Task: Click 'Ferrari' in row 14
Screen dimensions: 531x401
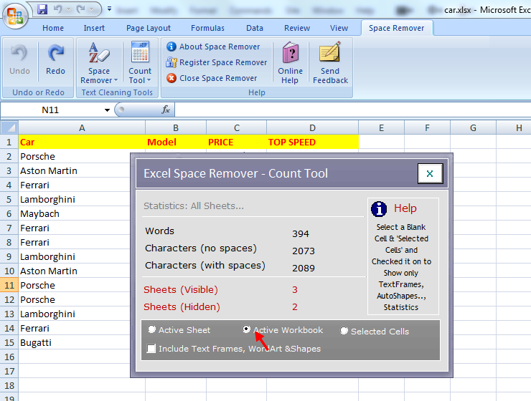Action: point(75,329)
